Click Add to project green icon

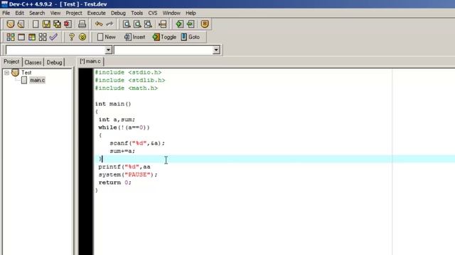point(180,24)
